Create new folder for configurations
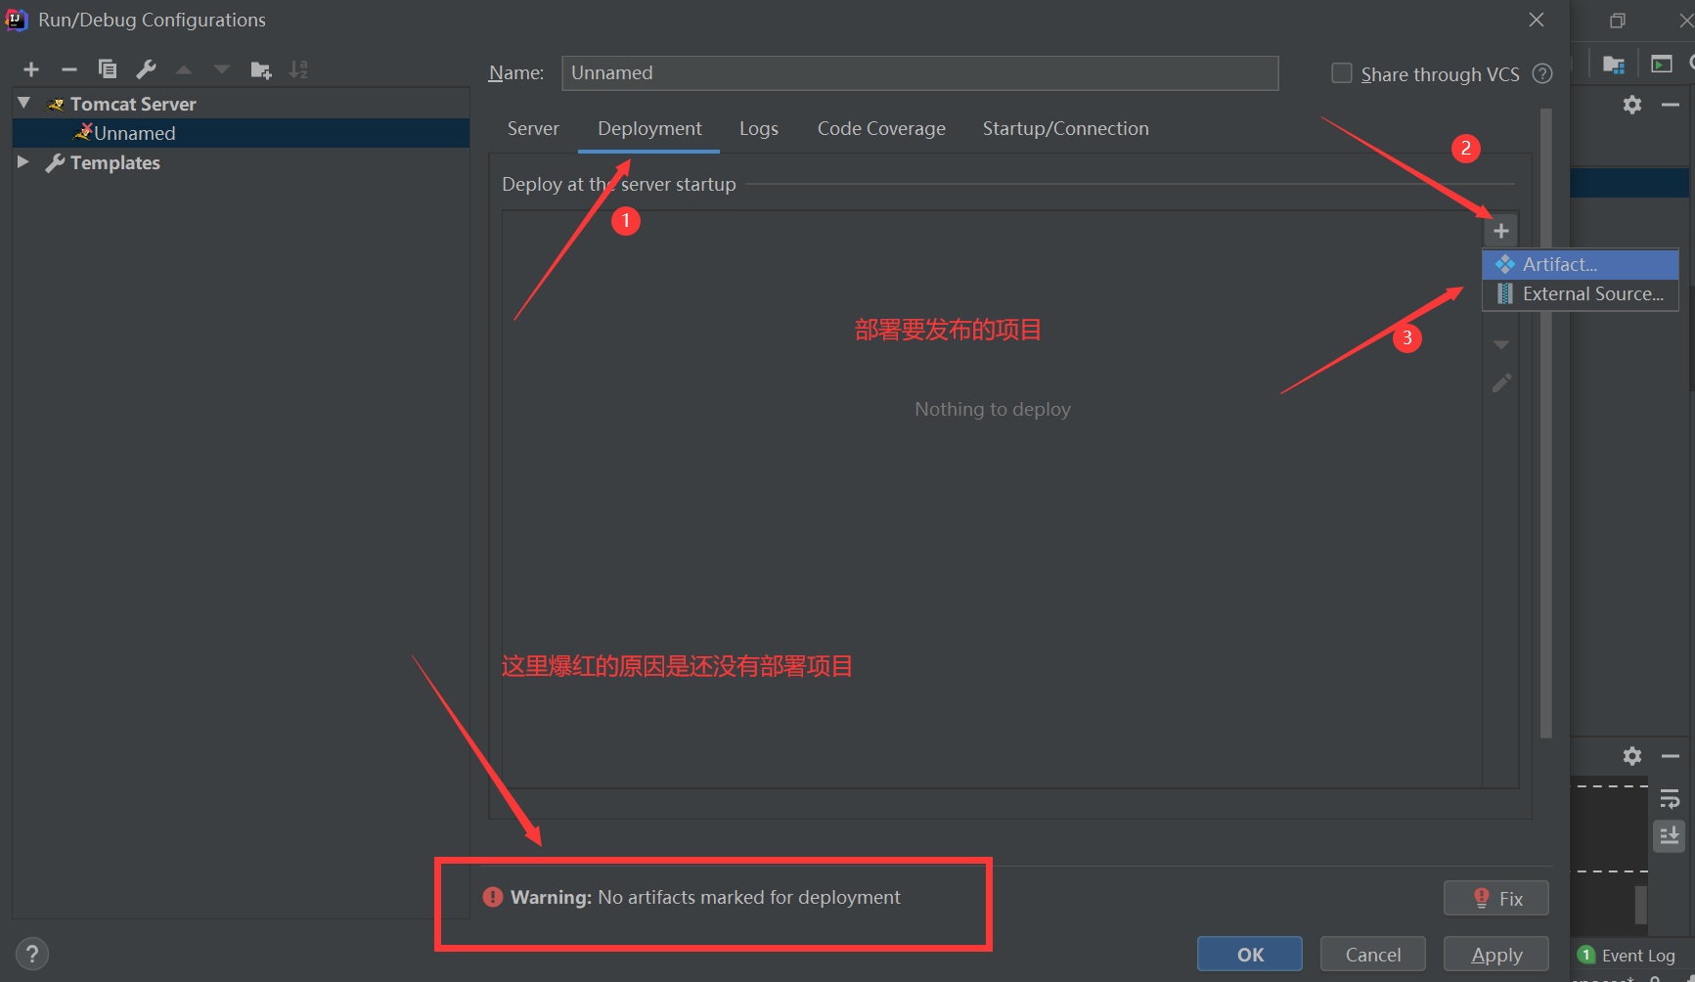Image resolution: width=1695 pixels, height=982 pixels. pyautogui.click(x=261, y=69)
